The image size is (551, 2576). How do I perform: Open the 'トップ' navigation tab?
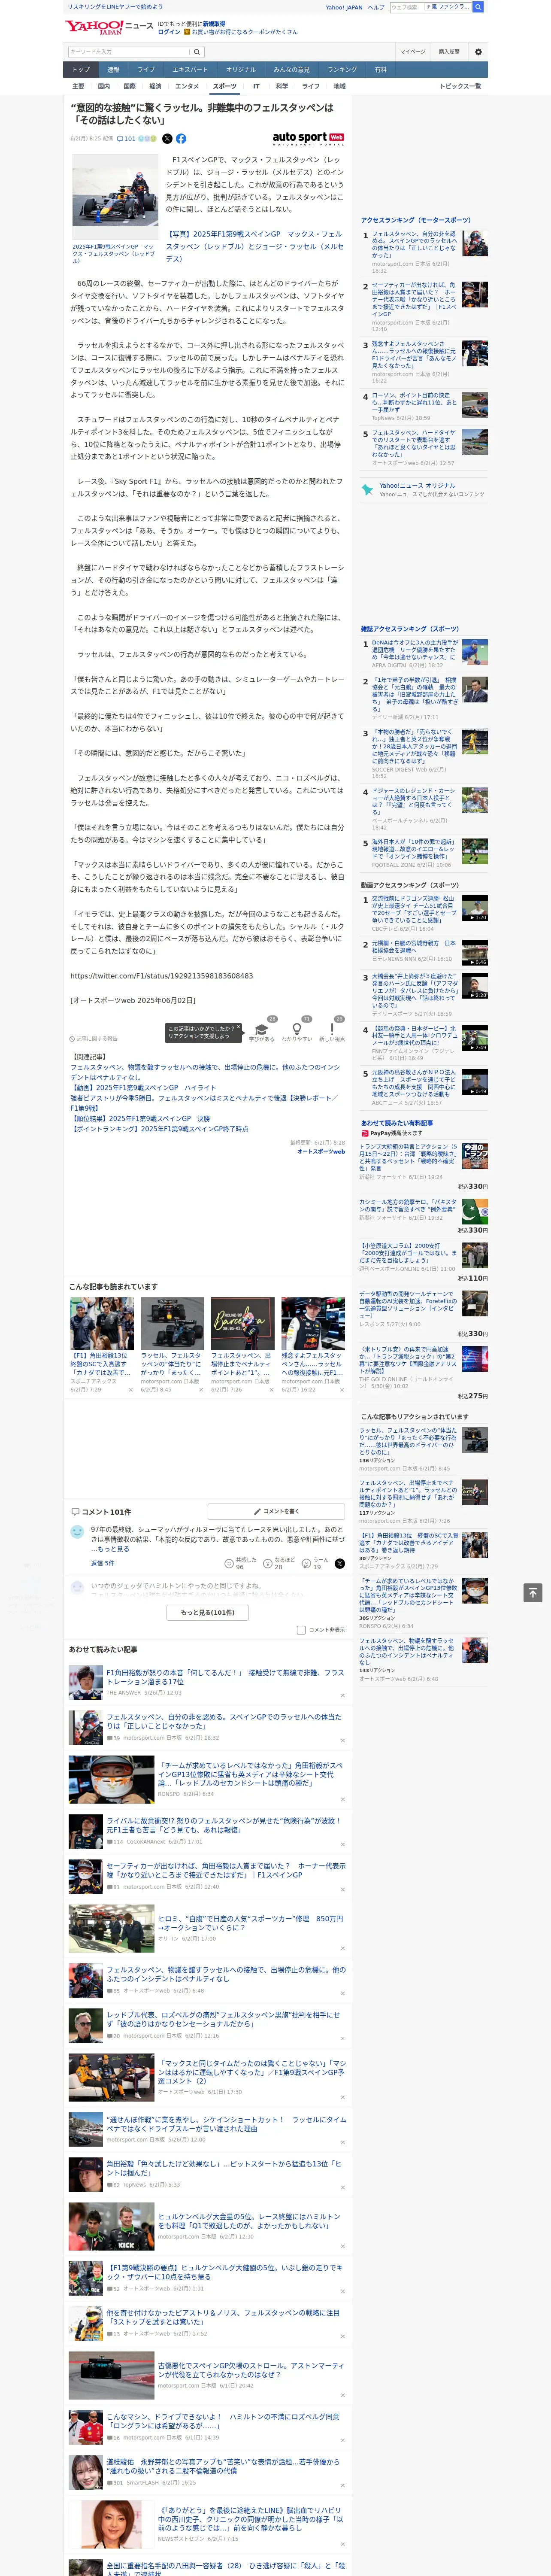tap(81, 70)
